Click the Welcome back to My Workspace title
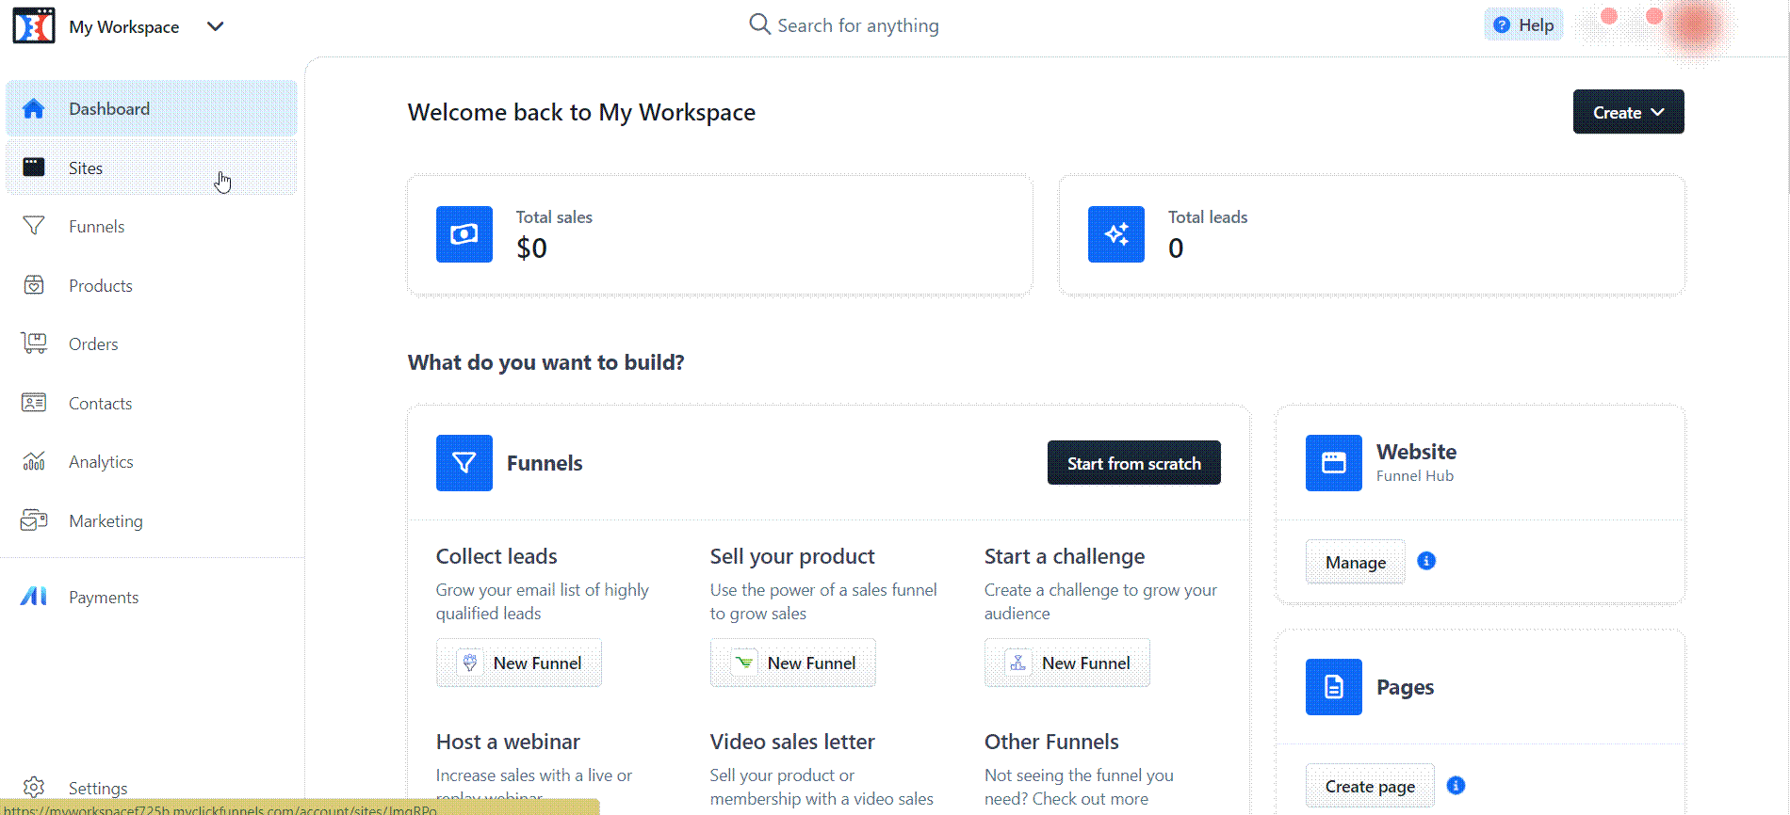This screenshot has height=815, width=1790. tap(581, 112)
